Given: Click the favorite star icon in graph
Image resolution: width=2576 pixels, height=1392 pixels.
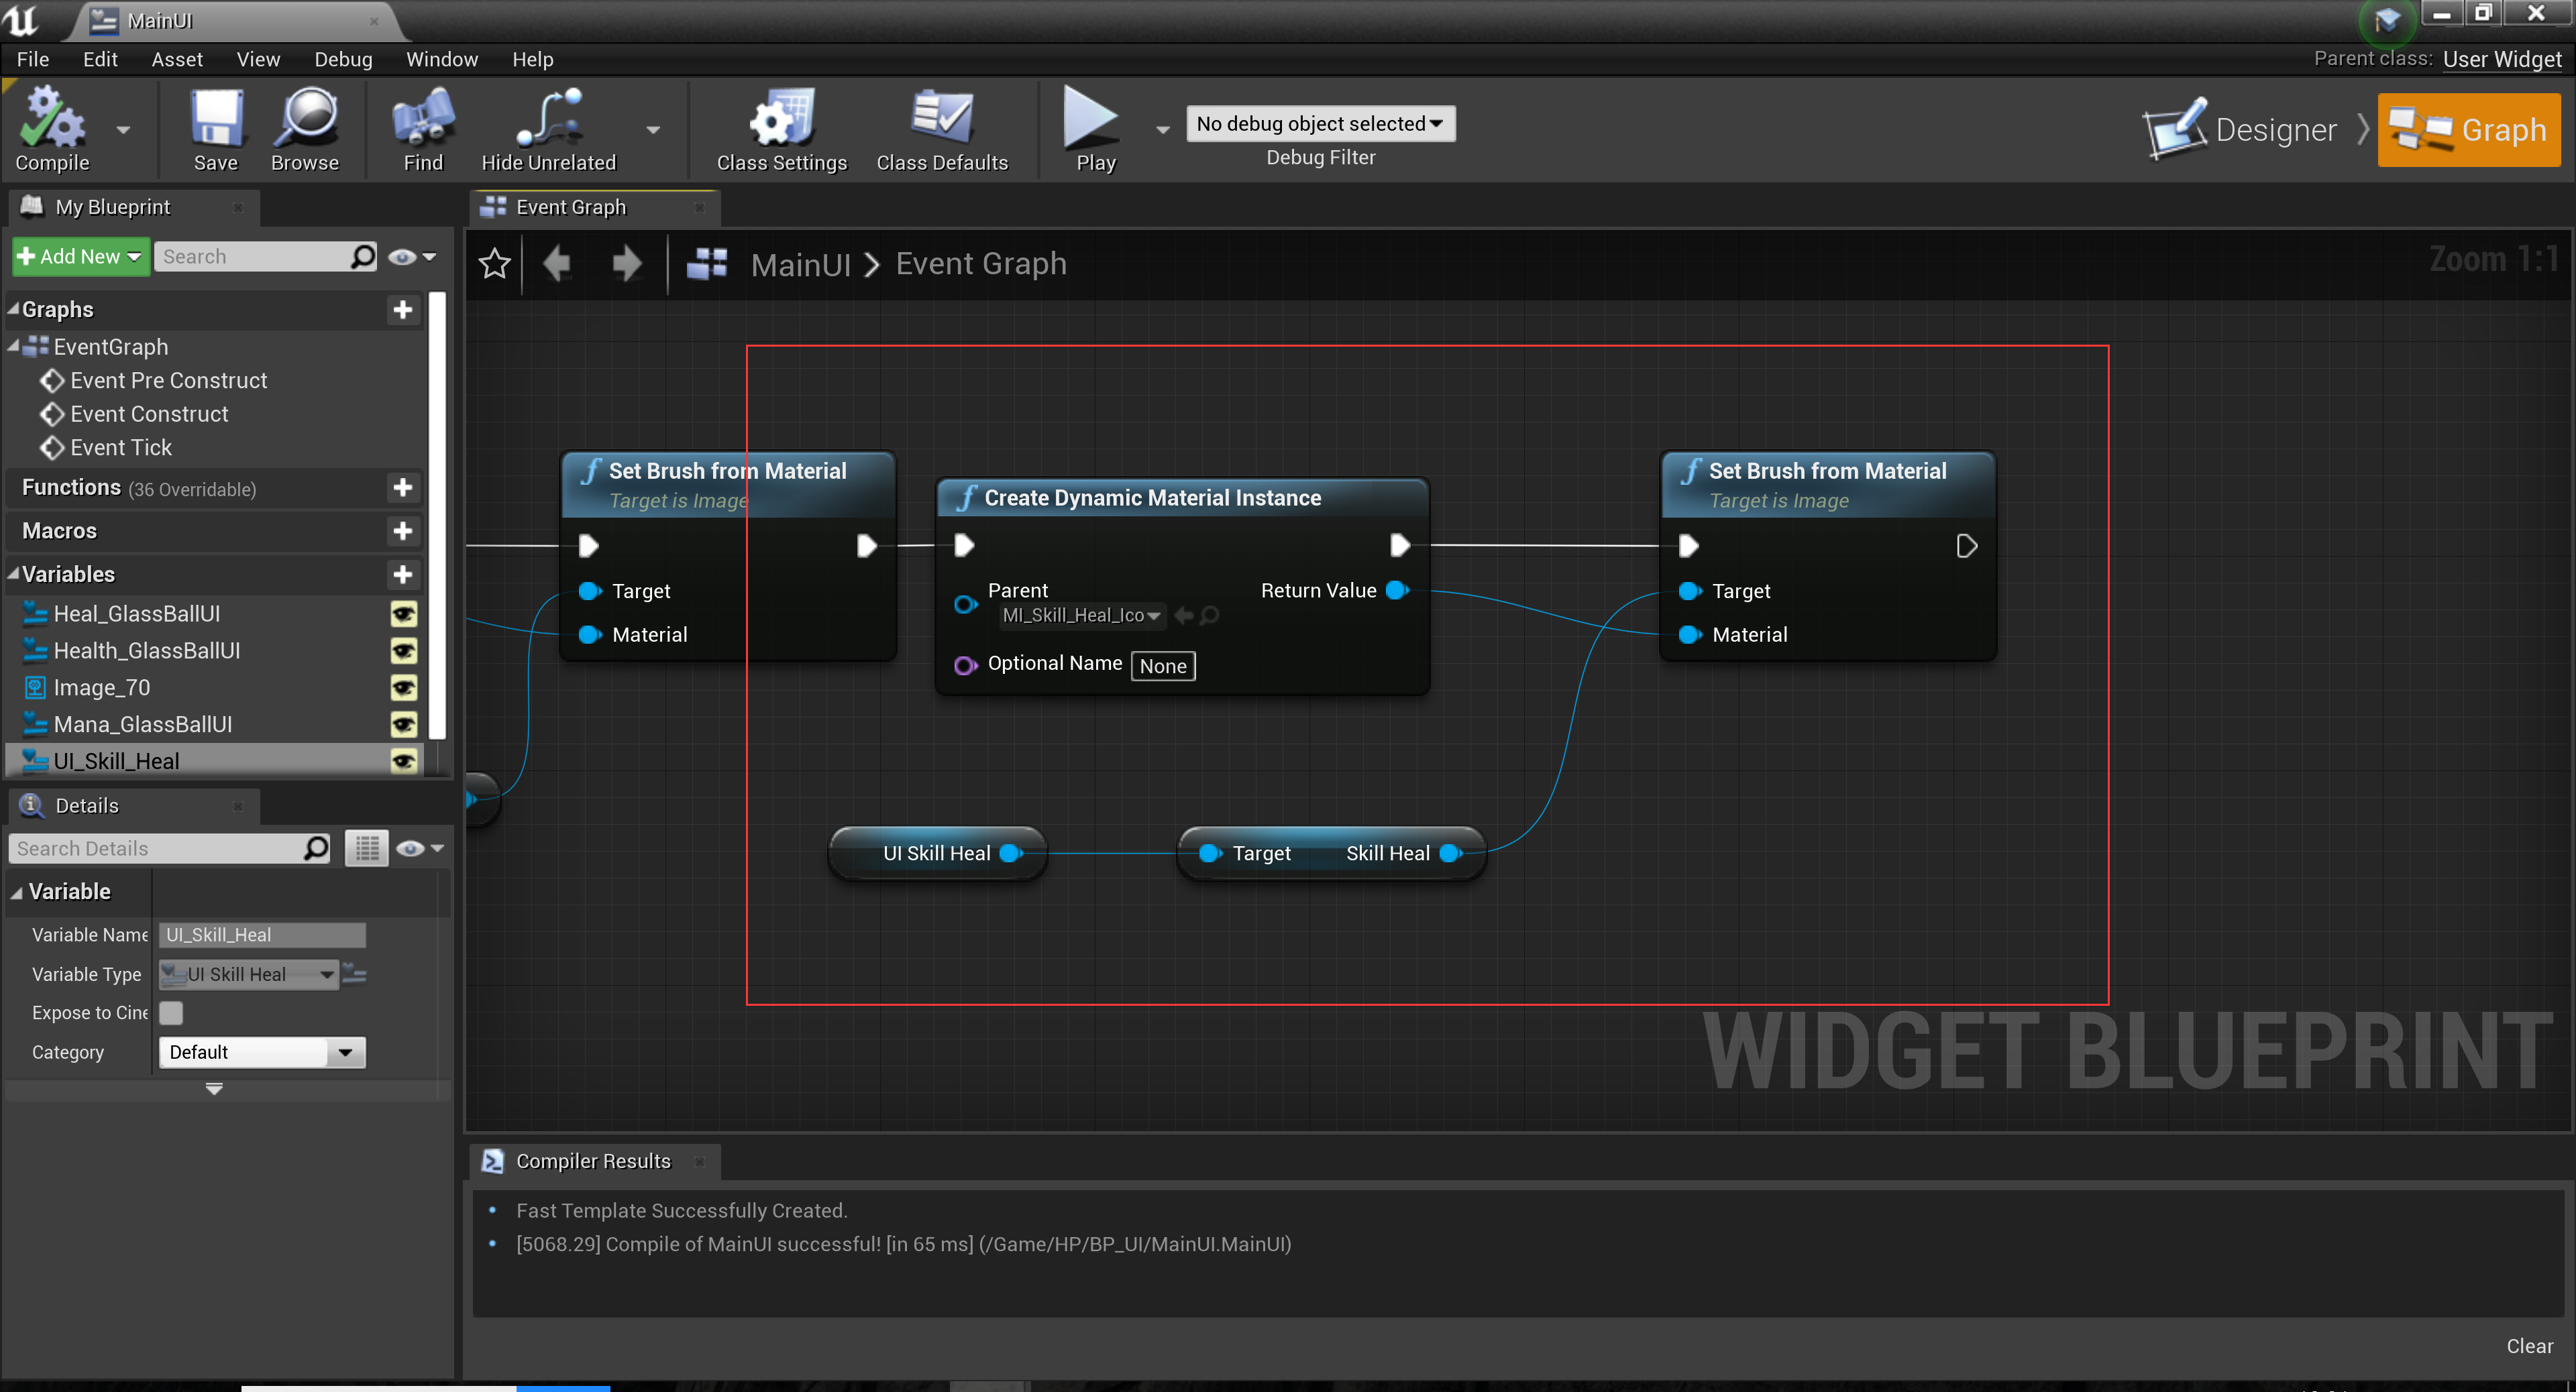Looking at the screenshot, I should pyautogui.click(x=495, y=264).
